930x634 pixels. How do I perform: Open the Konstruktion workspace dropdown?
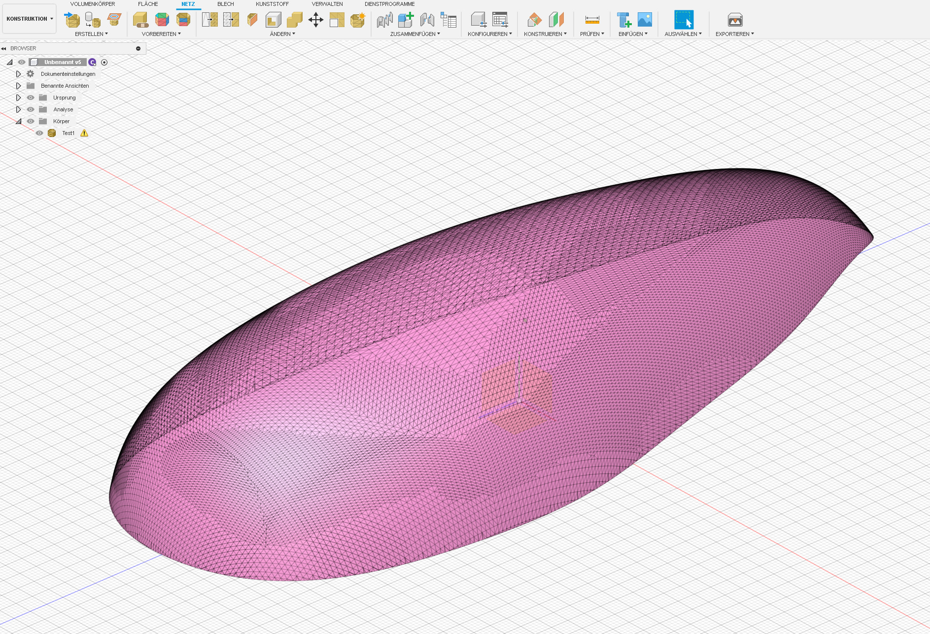[x=30, y=19]
